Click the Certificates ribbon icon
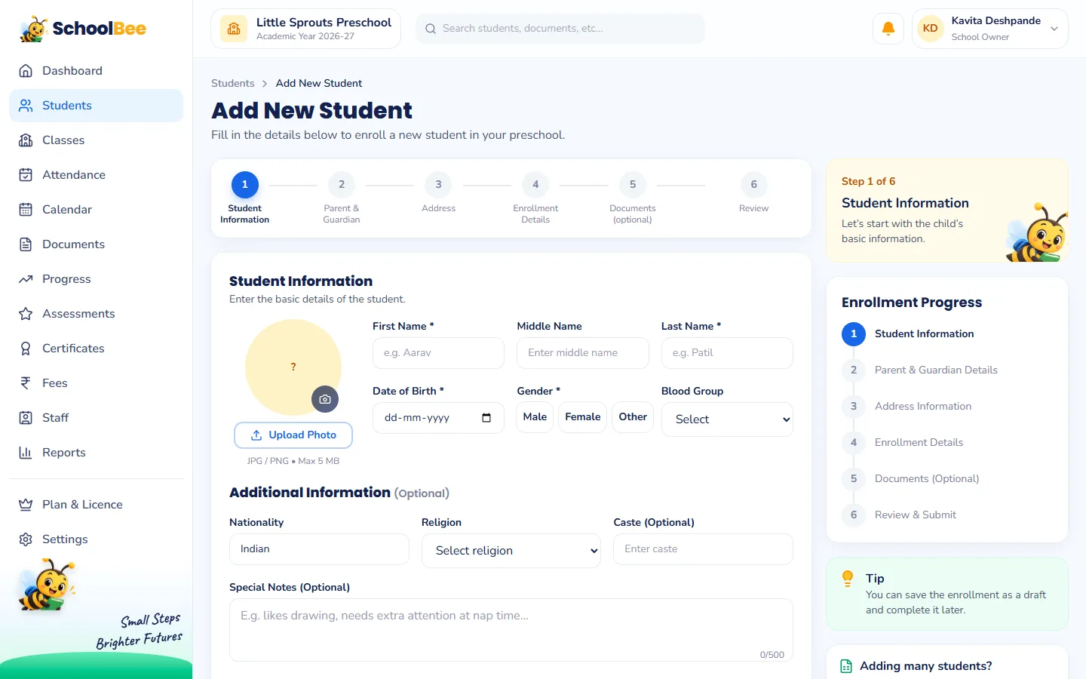The image size is (1086, 679). click(26, 349)
